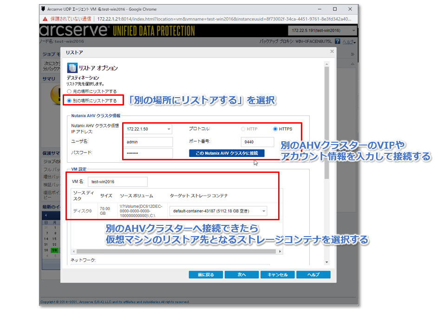Click the blue help question mark icon
Screen dimensions: 436x310
pyautogui.click(x=337, y=41)
